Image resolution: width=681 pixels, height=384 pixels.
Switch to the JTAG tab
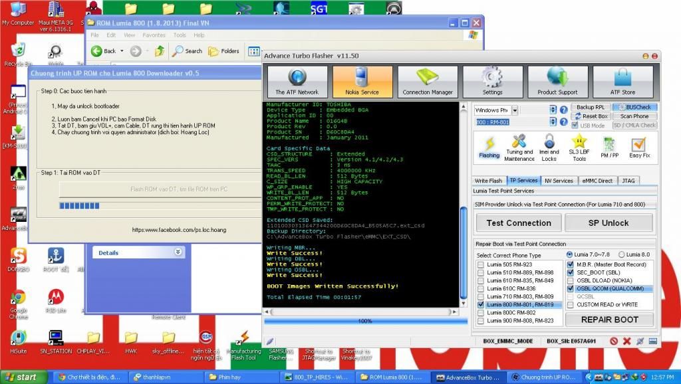(x=628, y=181)
